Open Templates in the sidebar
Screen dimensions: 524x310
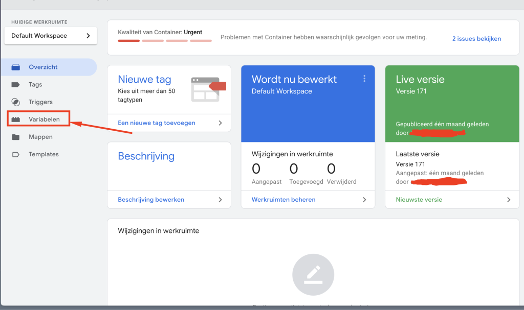[x=43, y=154]
